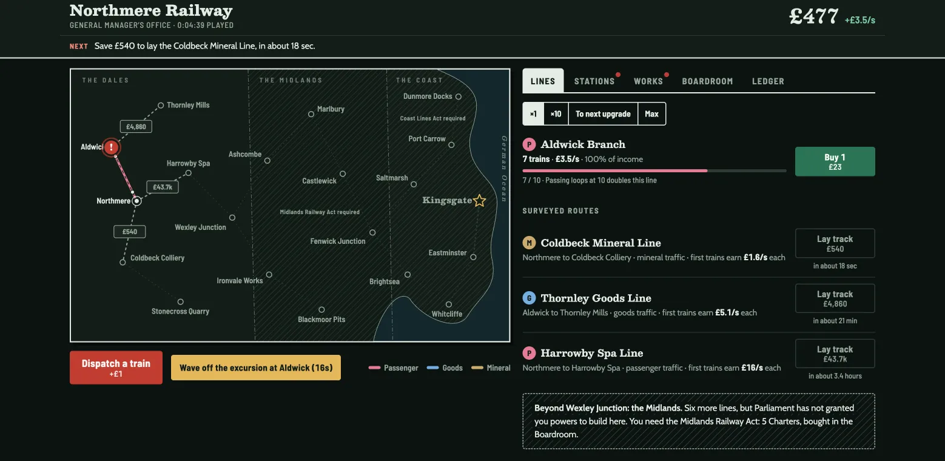Click the Wexley Junction station circle

tap(232, 217)
